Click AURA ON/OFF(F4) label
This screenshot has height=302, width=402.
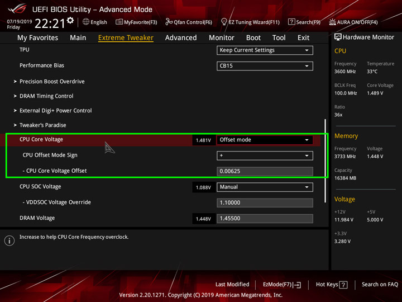point(357,22)
